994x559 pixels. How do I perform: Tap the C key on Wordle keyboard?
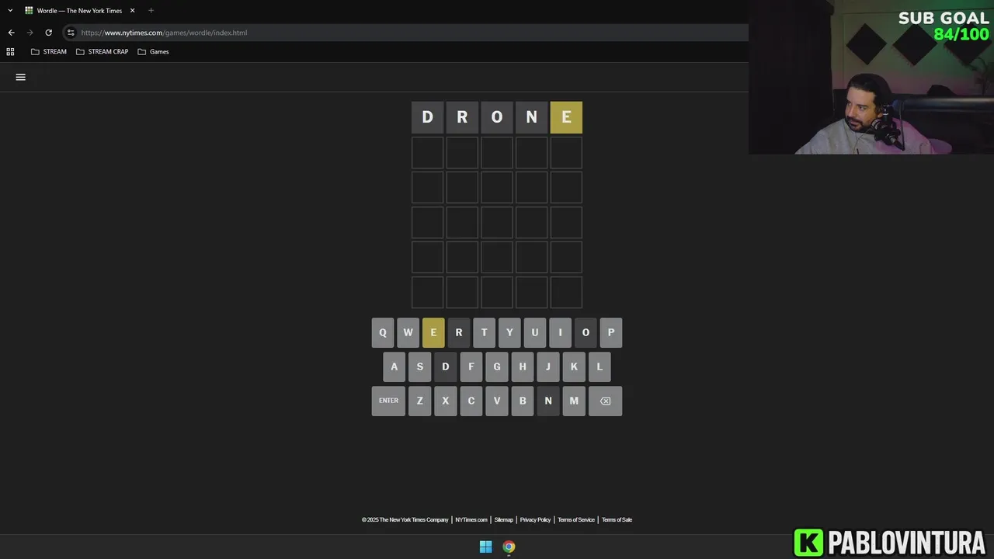pos(471,401)
